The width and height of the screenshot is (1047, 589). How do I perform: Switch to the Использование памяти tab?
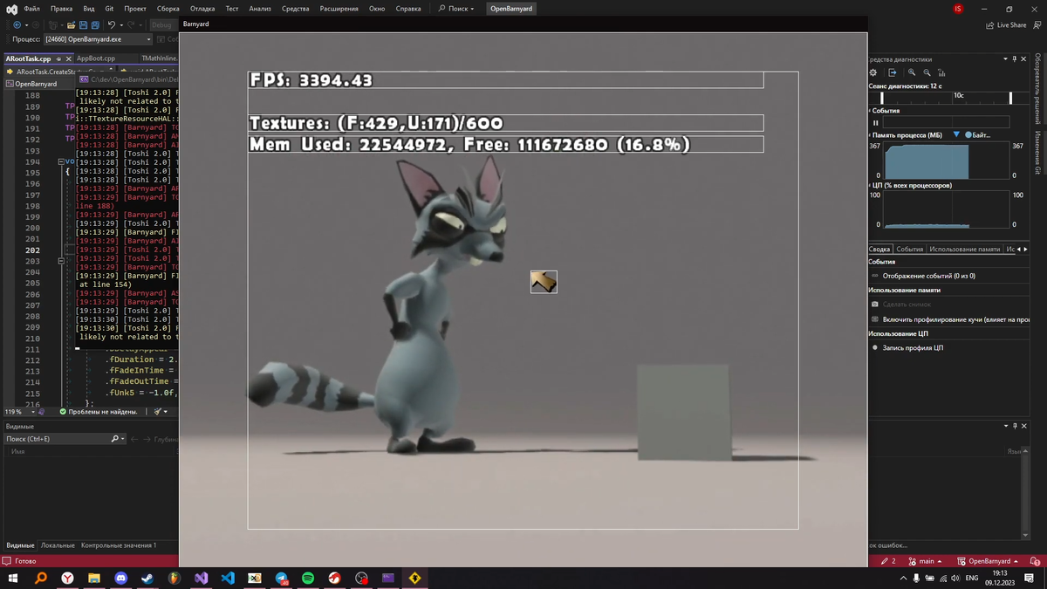click(x=964, y=249)
